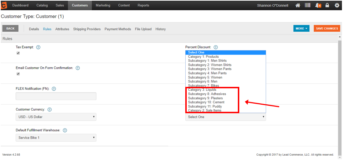The width and height of the screenshot is (343, 162).
Task: Open the home icon in top bar
Action: (x=298, y=5)
